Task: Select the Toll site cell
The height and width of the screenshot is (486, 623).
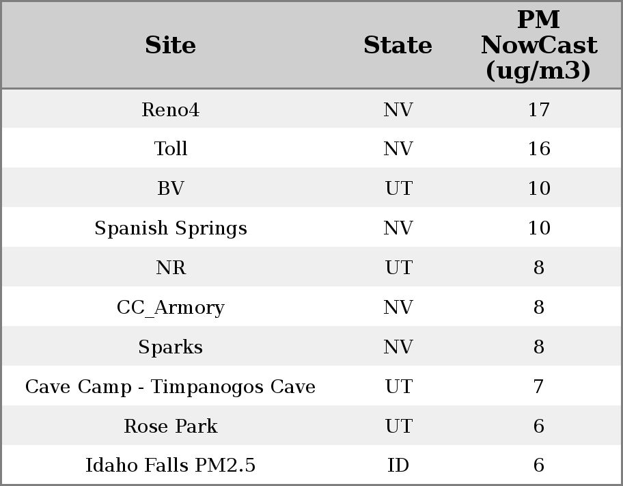Action: coord(171,149)
